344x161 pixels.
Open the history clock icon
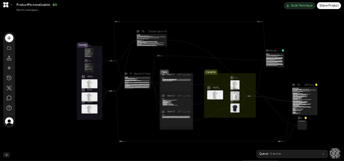coord(9,78)
